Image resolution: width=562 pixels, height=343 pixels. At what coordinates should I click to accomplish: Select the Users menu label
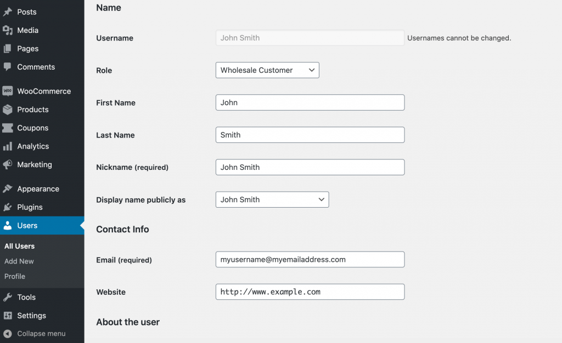click(x=27, y=225)
